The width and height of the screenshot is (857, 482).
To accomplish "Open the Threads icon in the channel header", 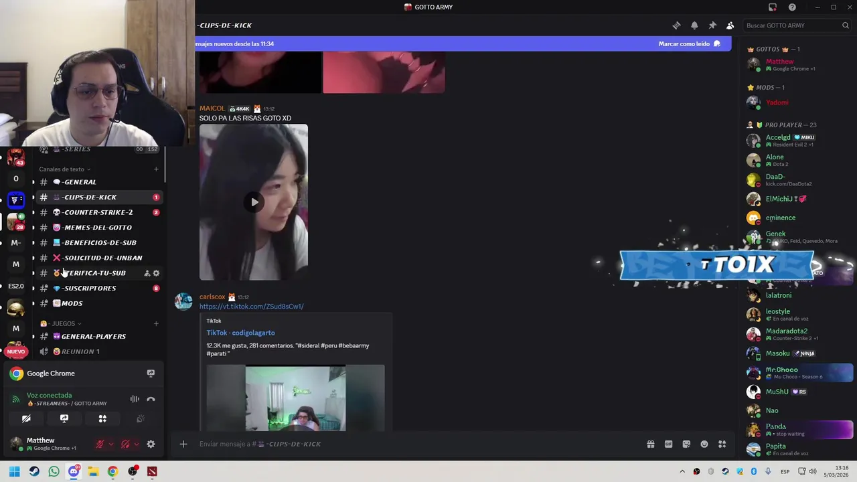I will [x=676, y=25].
